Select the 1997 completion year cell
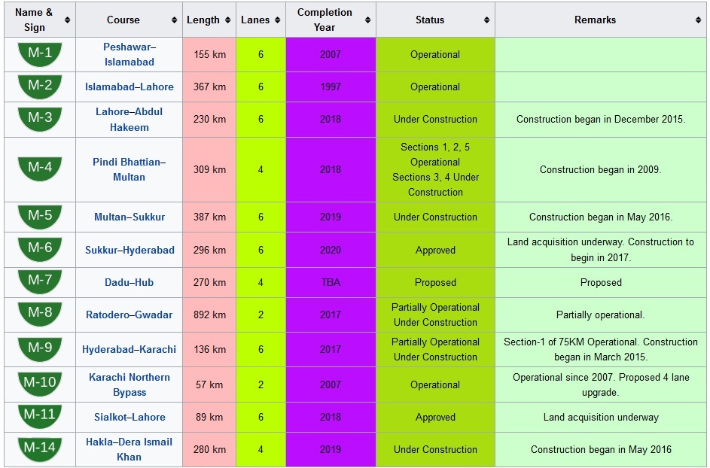The width and height of the screenshot is (710, 468). (x=331, y=87)
